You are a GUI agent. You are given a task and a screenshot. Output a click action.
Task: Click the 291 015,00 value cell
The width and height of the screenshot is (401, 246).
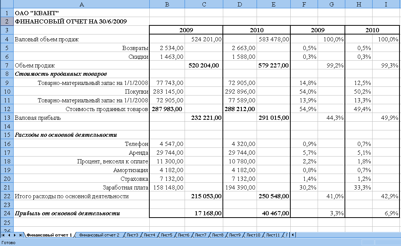tap(273, 118)
